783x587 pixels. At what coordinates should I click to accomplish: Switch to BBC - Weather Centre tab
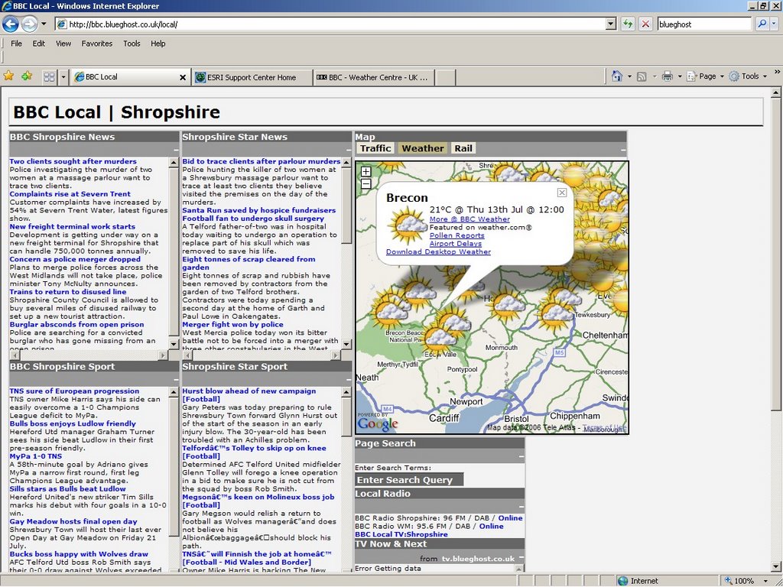(x=373, y=77)
